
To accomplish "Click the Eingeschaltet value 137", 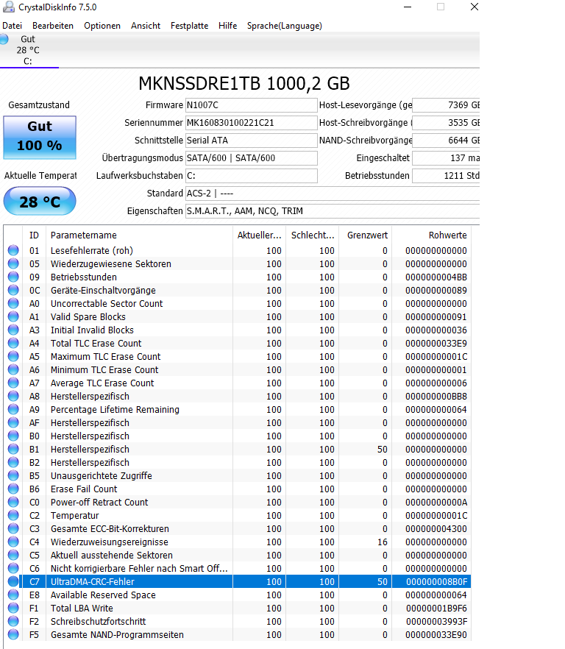I will 447,158.
